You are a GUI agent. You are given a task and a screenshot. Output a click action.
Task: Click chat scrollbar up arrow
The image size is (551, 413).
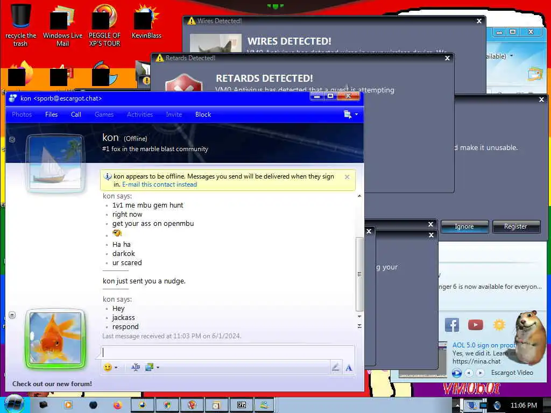point(359,196)
